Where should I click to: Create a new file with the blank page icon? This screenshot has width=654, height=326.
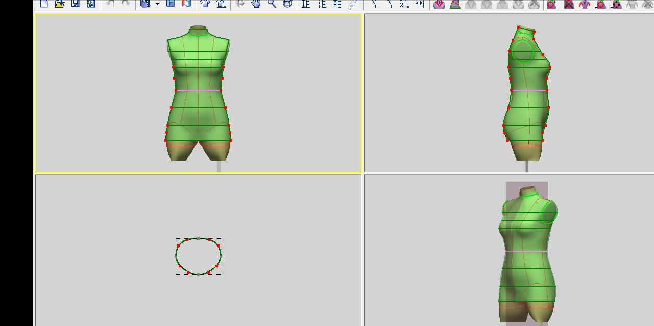44,4
